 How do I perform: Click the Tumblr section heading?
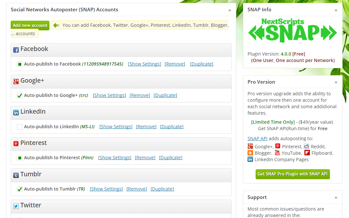click(x=31, y=174)
